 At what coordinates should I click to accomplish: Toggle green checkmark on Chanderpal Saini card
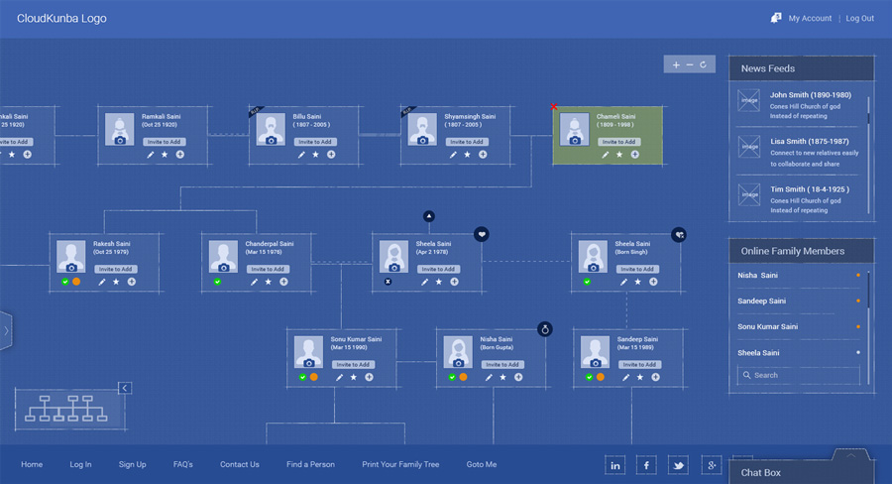tap(217, 282)
